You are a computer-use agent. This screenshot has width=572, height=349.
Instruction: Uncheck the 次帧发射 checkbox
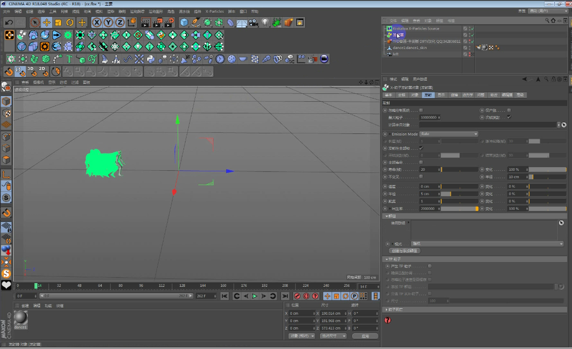pyautogui.click(x=509, y=117)
